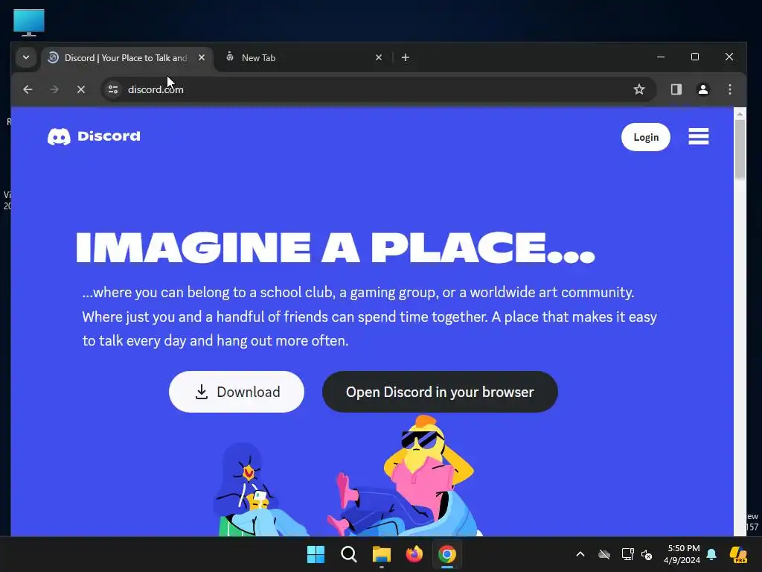Toggle Chrome side panel
762x572 pixels.
click(x=676, y=89)
